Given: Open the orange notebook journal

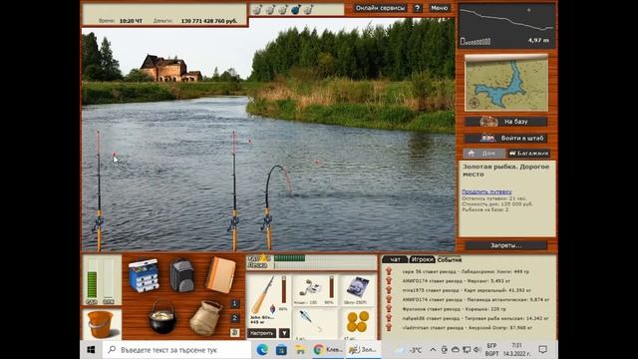Looking at the screenshot, I should pyautogui.click(x=220, y=275).
